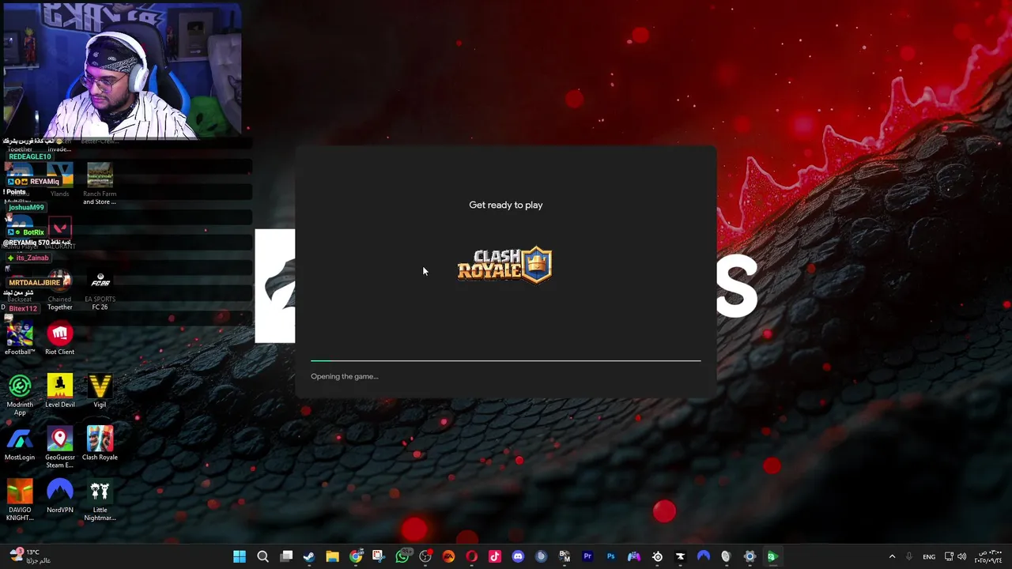Click the game loading progress bar
This screenshot has width=1012, height=569.
pyautogui.click(x=506, y=360)
